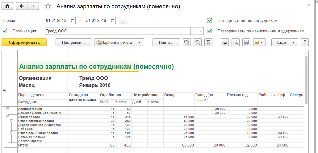
Task: Add the report to favorites with the star
Action: (48, 6)
